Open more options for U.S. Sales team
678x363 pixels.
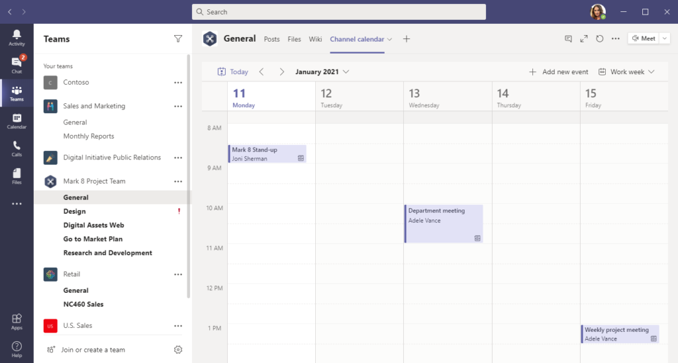click(x=178, y=325)
